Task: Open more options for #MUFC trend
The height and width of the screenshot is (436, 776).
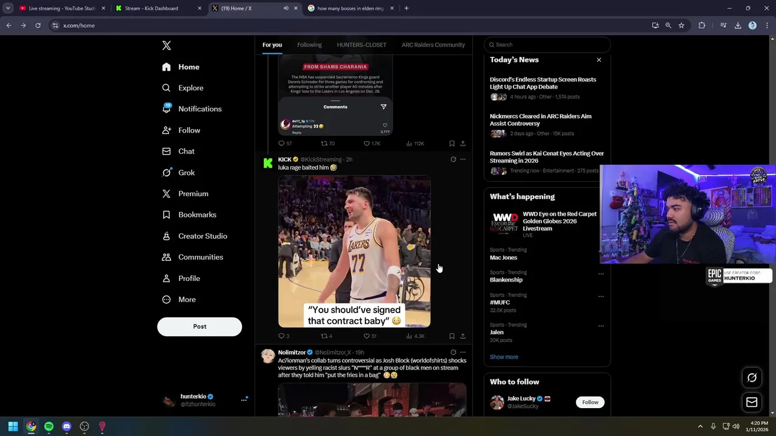Action: click(601, 296)
